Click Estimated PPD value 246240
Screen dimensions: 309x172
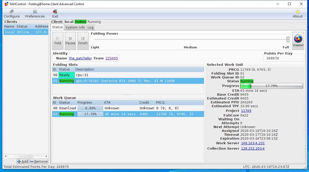[246, 102]
